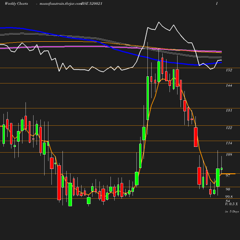Click the "BSE 520021" symbol label

[x=92, y=3]
